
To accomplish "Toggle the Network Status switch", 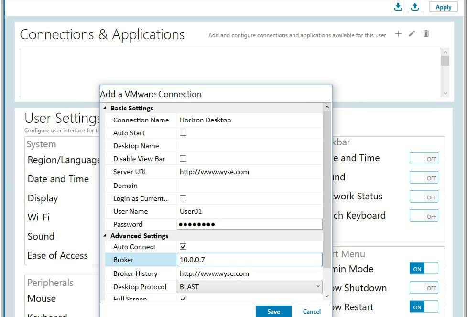I will 424,197.
